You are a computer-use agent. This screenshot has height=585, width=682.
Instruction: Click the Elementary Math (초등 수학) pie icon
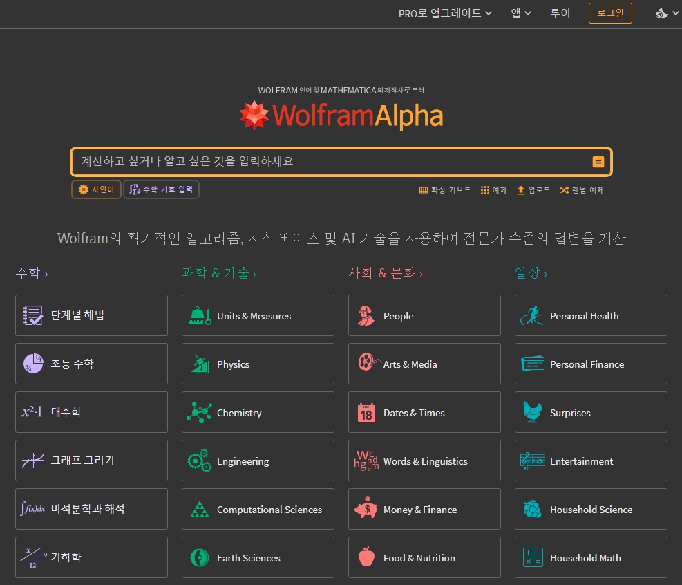(x=33, y=364)
